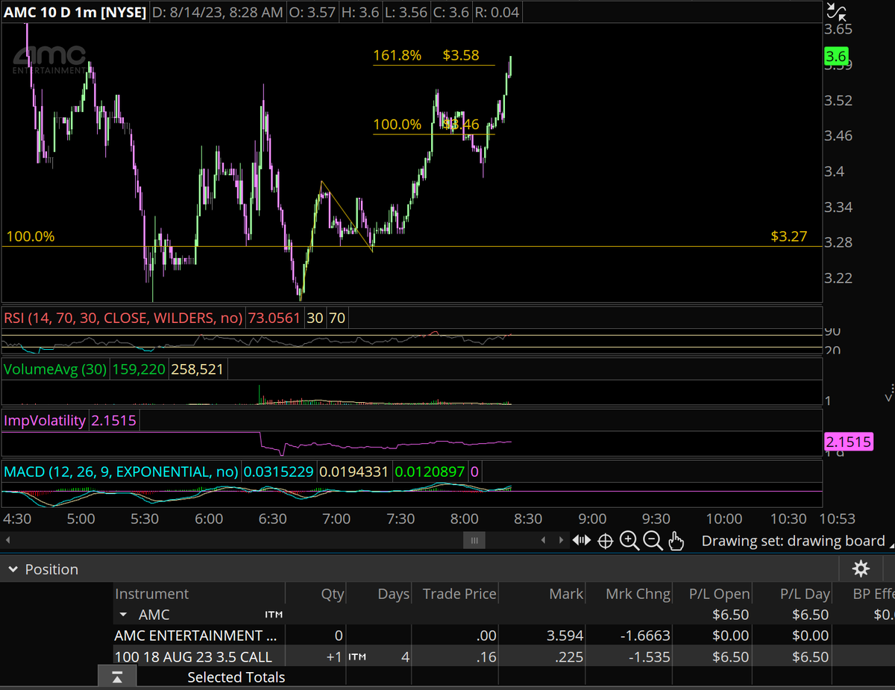
Task: Select the crosshair cursor tool
Action: (x=606, y=541)
